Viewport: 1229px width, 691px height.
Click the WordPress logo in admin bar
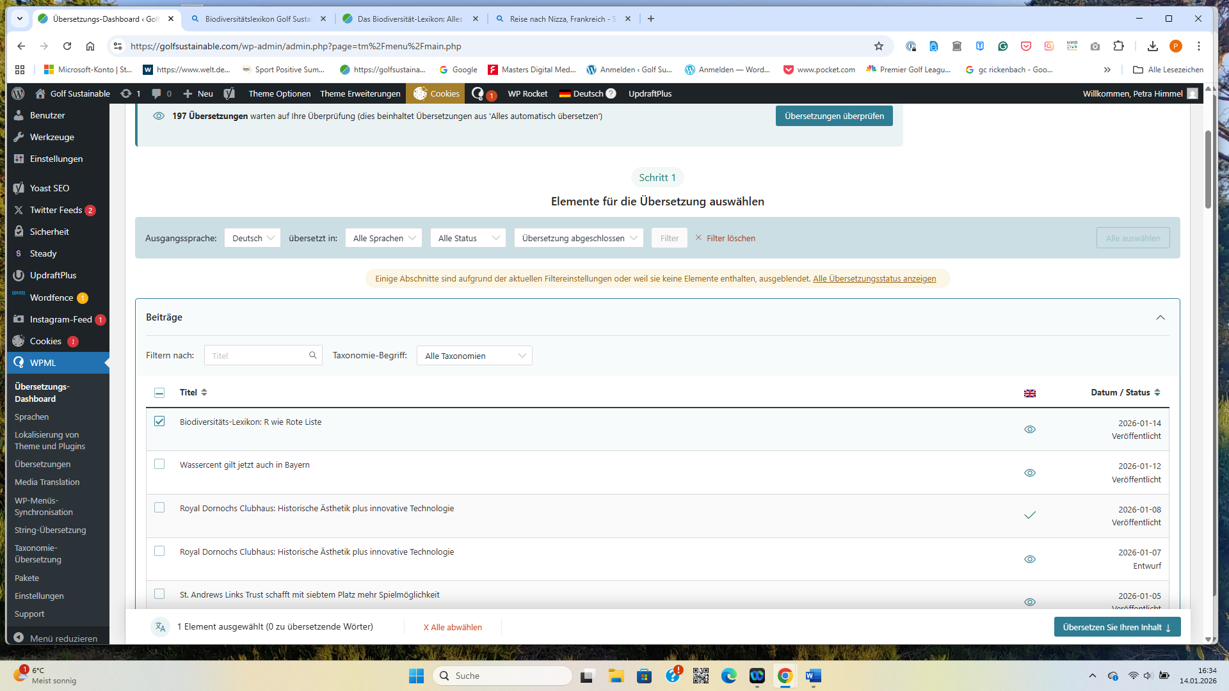coord(18,93)
